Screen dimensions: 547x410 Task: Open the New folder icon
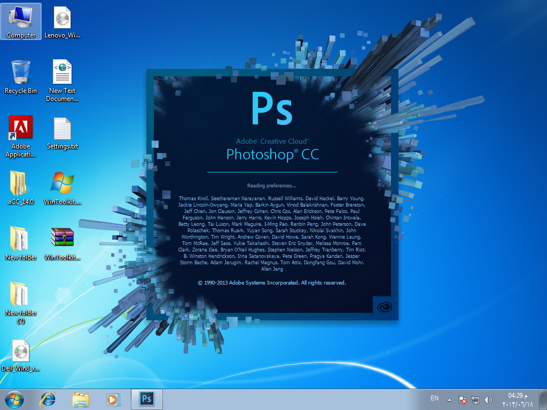point(21,243)
